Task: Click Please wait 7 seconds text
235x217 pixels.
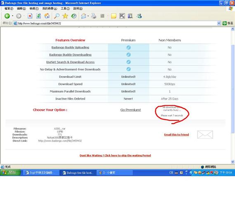Action: pos(172,116)
